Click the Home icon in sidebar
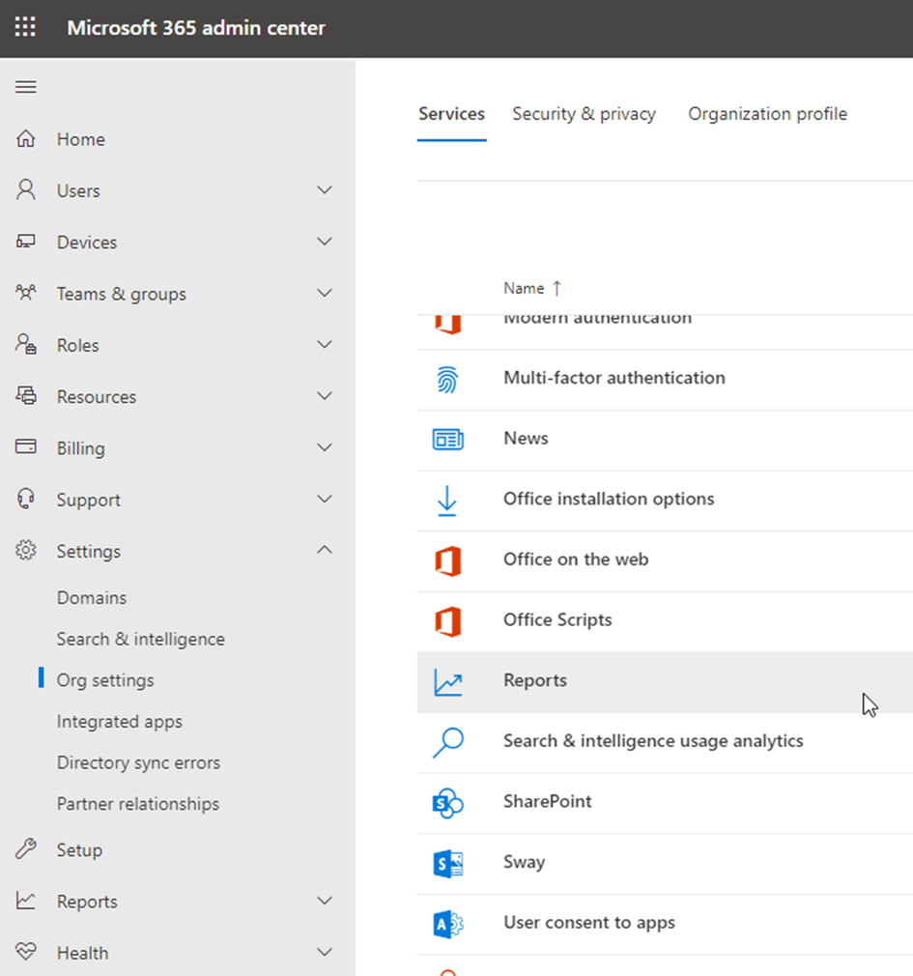Image resolution: width=913 pixels, height=976 pixels. pyautogui.click(x=26, y=139)
